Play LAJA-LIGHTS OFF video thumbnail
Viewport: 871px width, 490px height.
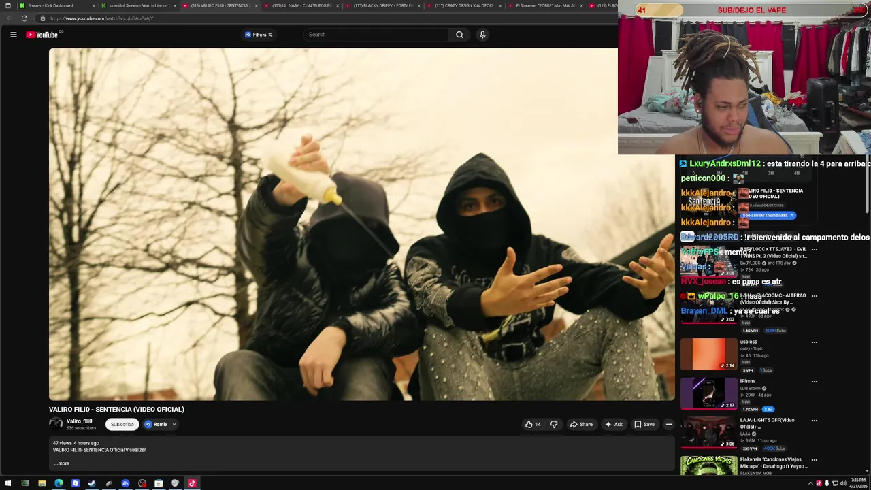tap(708, 432)
